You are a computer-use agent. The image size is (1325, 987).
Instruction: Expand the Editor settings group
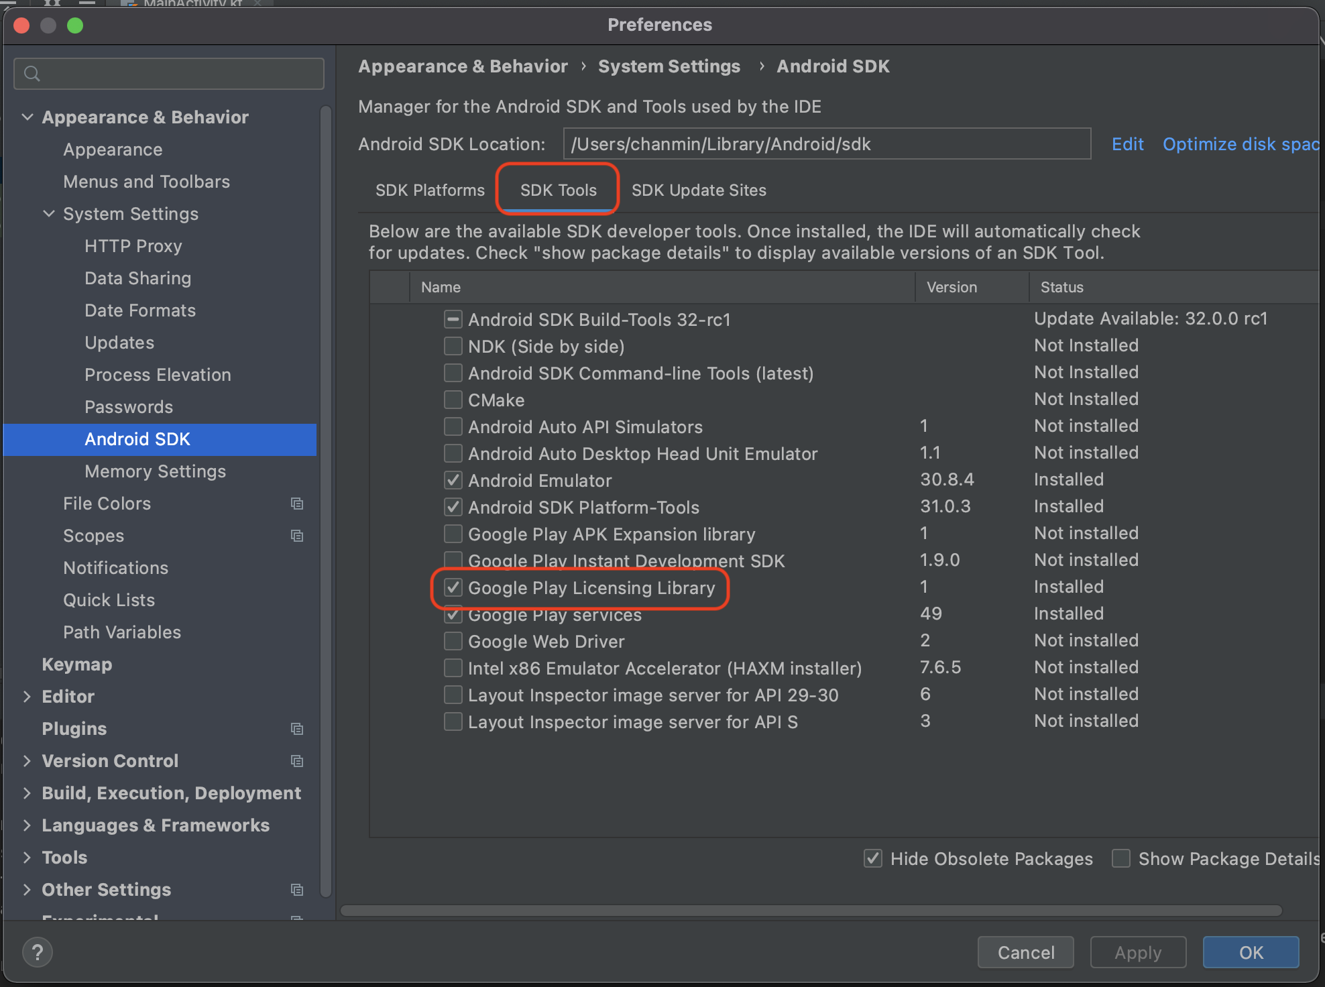[x=27, y=697]
